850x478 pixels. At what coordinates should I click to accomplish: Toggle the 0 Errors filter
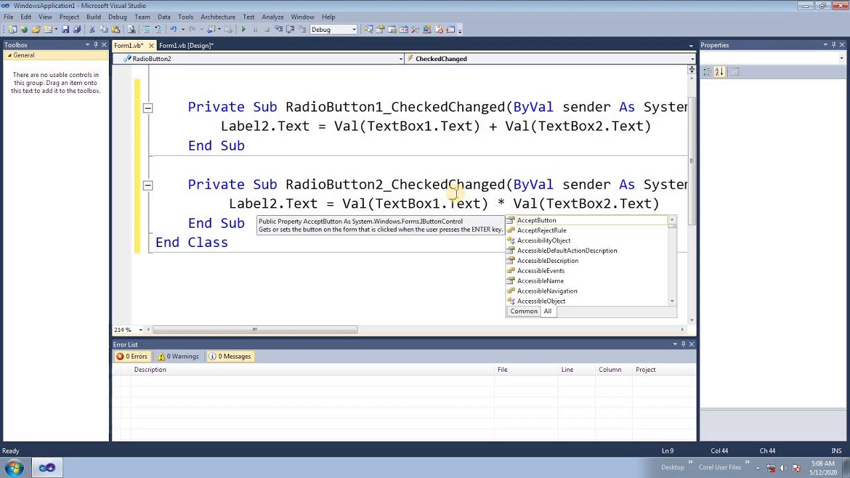click(131, 357)
